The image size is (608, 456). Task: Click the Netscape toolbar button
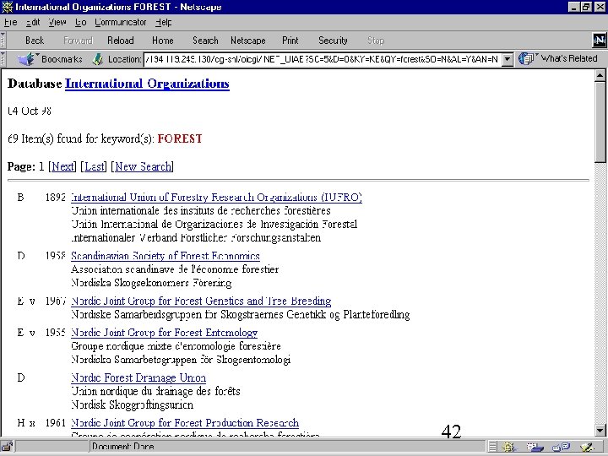point(247,41)
